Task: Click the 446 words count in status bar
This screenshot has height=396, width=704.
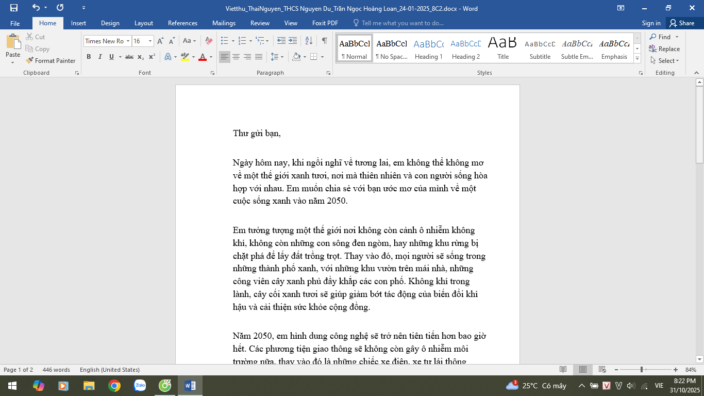Action: click(x=56, y=370)
